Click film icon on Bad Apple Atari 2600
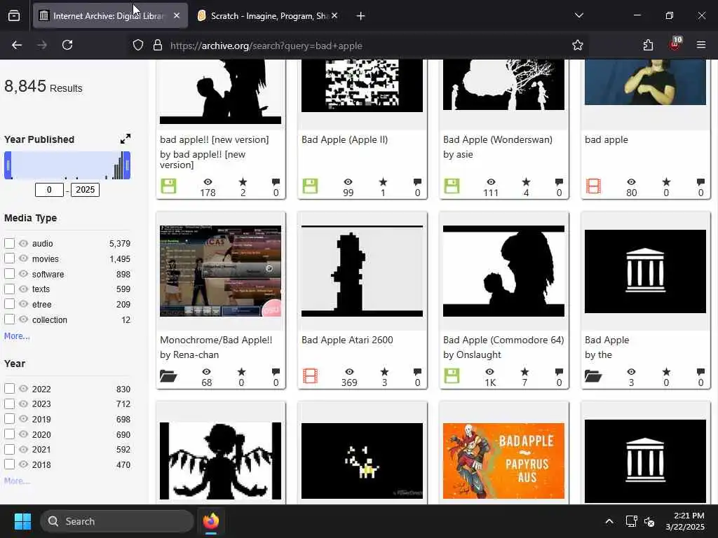The height and width of the screenshot is (538, 718). pyautogui.click(x=310, y=376)
